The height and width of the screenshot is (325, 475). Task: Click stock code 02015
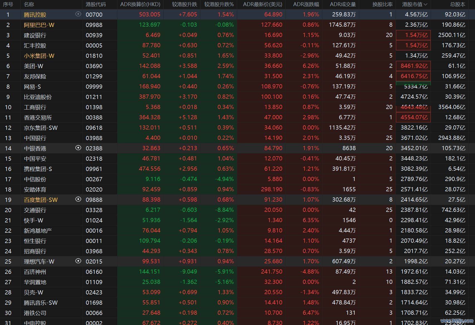(x=94, y=261)
